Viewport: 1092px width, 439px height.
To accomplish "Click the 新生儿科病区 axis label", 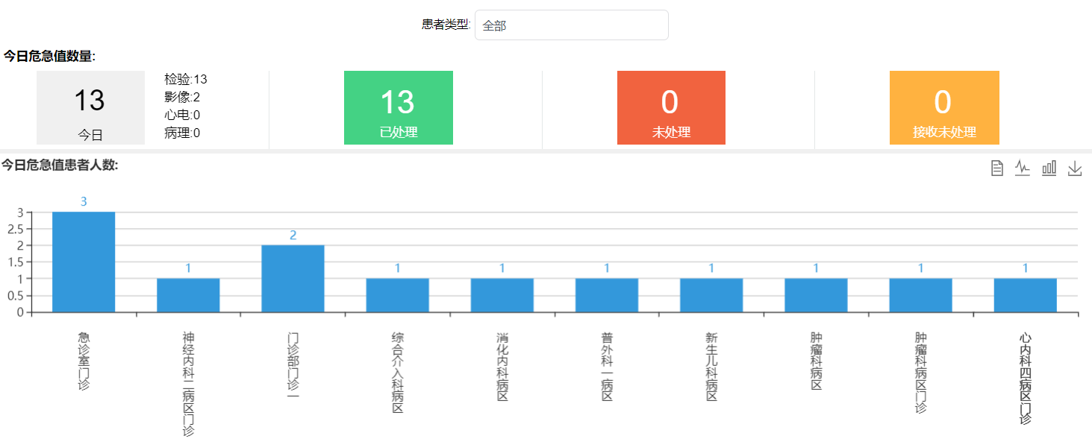I will 711,367.
